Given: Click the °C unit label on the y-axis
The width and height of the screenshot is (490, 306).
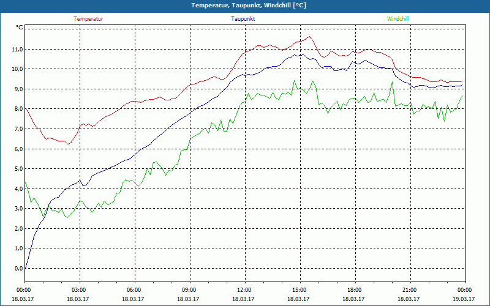Looking at the screenshot, I should pos(20,28).
